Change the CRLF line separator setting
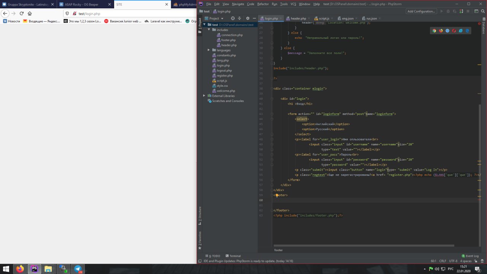Viewport: 487px width, 274px height. pyautogui.click(x=443, y=261)
